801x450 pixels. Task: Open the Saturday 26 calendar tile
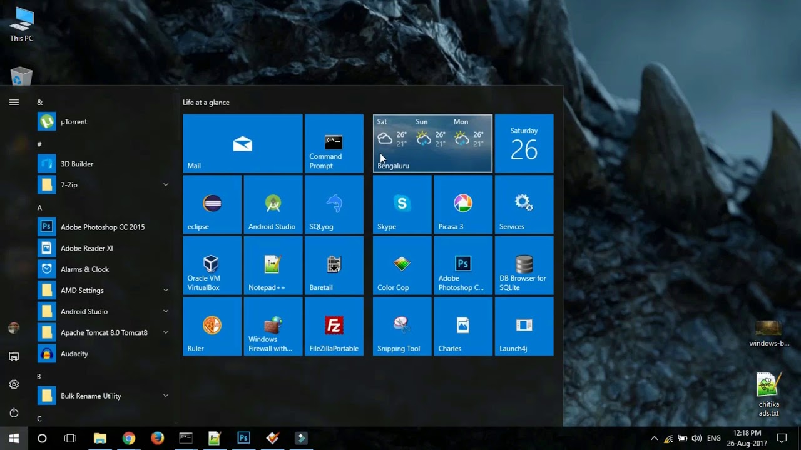(x=524, y=143)
